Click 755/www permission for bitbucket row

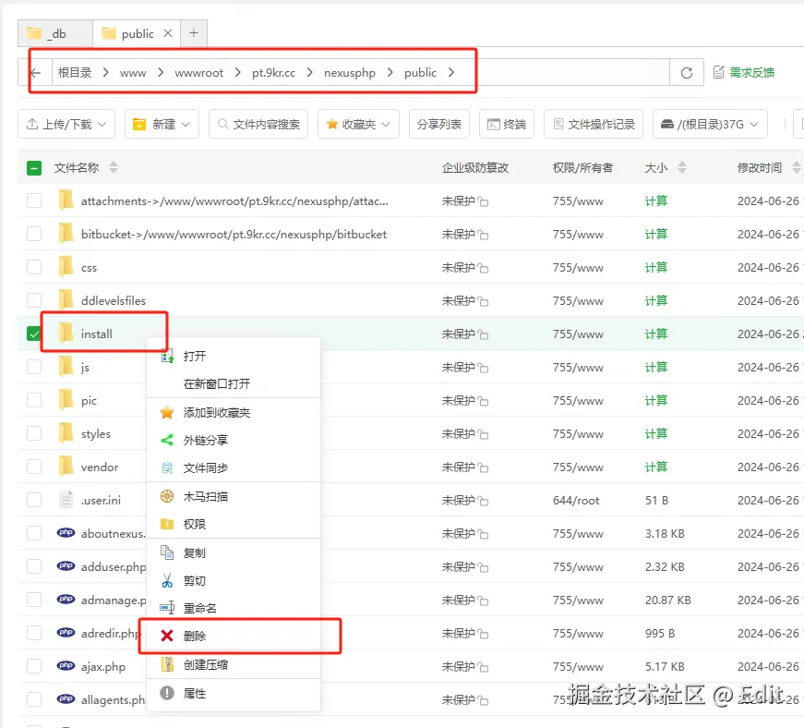tap(578, 235)
